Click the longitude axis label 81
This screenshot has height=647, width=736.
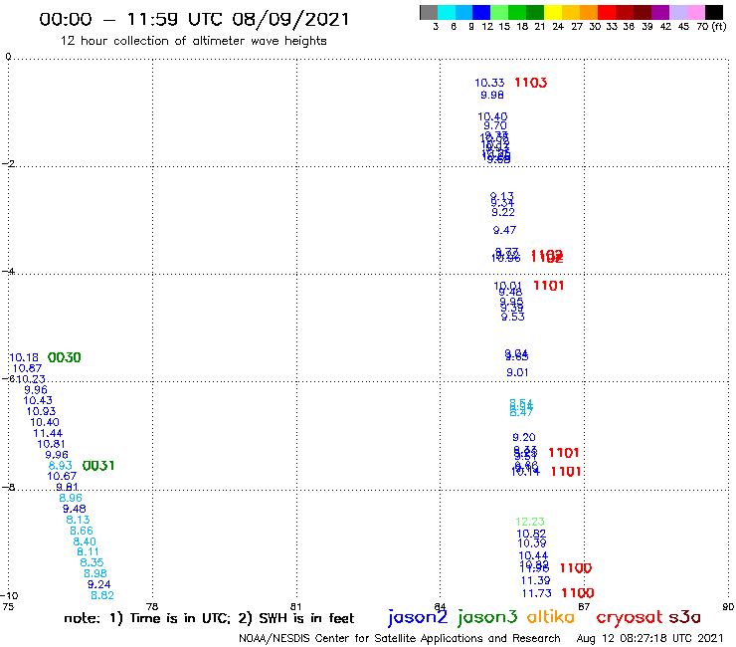(x=295, y=606)
